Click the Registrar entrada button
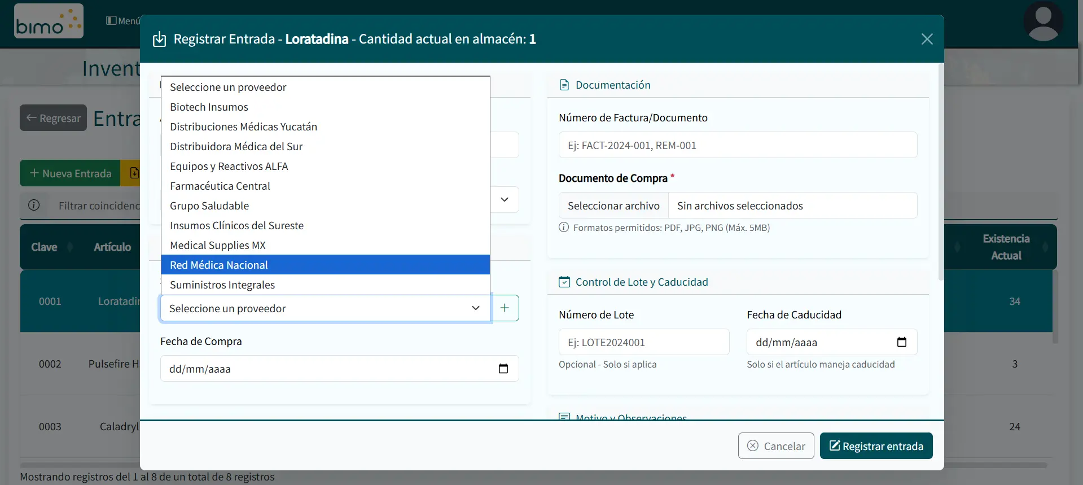Image resolution: width=1083 pixels, height=485 pixels. (876, 446)
